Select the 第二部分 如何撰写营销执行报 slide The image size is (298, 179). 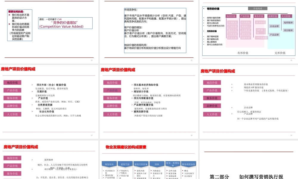[249, 160]
